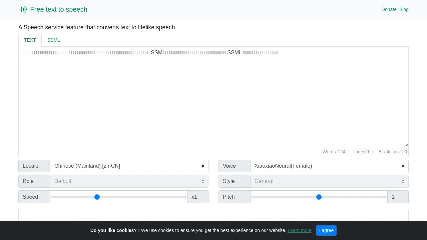The width and height of the screenshot is (427, 240).
Task: Expand the Role dropdown set to Default
Action: pyautogui.click(x=129, y=181)
